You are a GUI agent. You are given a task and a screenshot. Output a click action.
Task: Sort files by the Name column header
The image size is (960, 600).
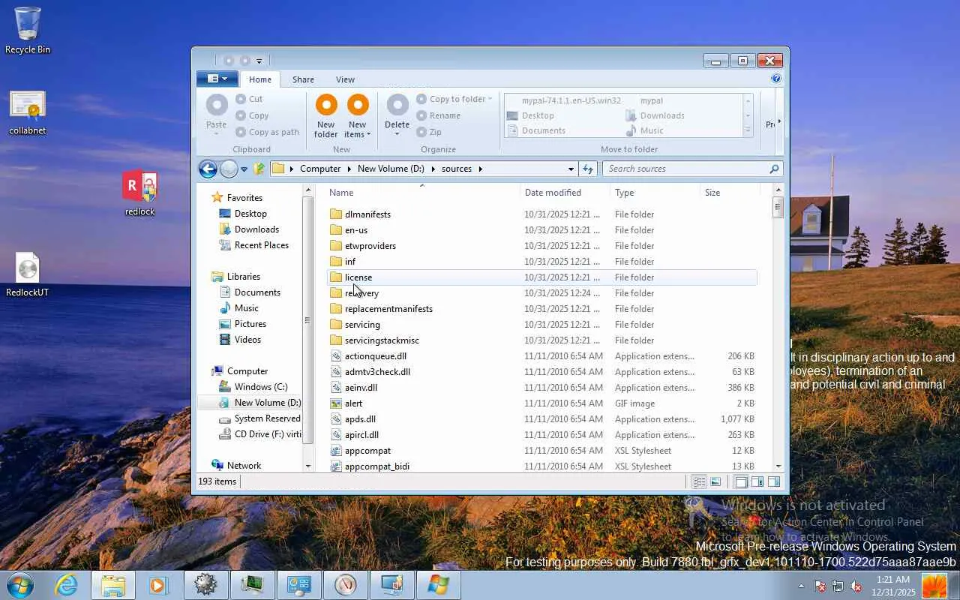[423, 193]
